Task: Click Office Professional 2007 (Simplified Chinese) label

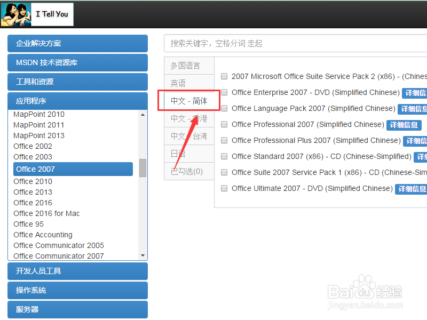Action: 308,124
